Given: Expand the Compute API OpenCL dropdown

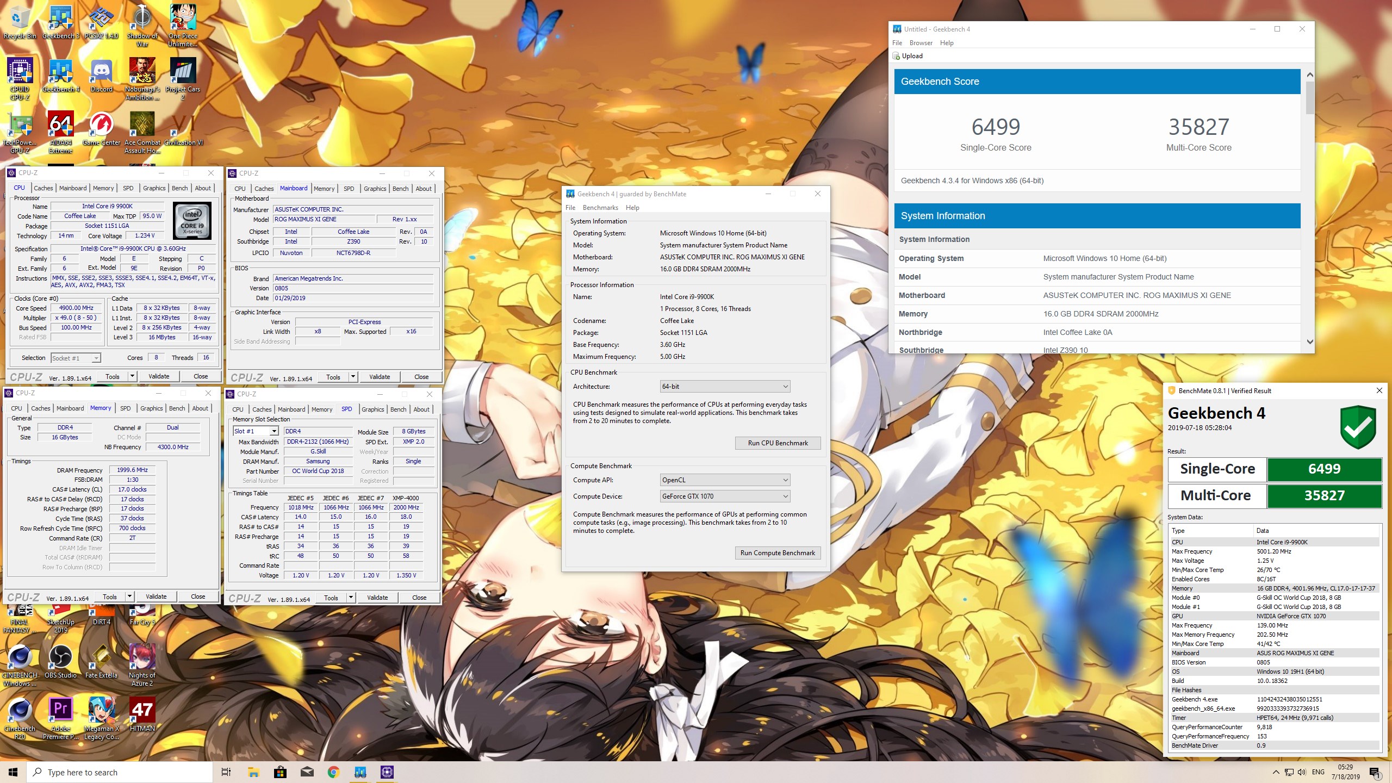Looking at the screenshot, I should tap(725, 480).
